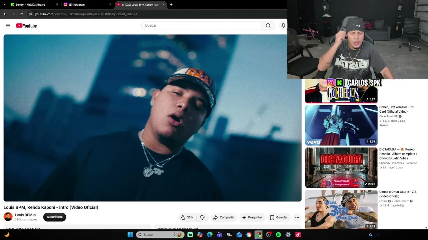Open the more actions three-dot menu
This screenshot has width=428, height=240.
coord(297,217)
